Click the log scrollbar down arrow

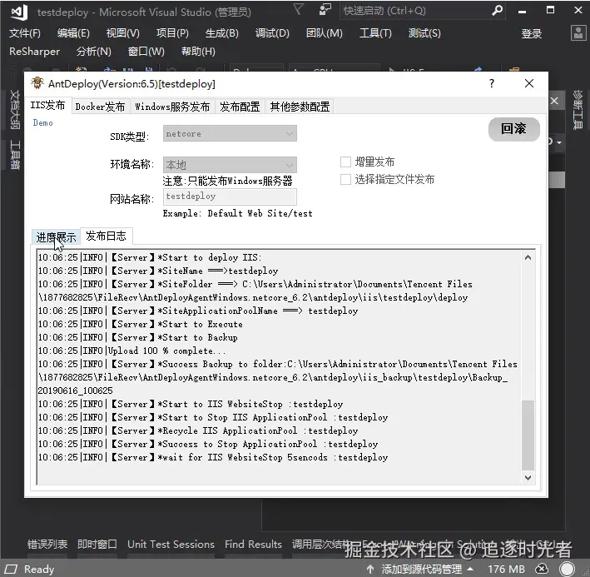coord(528,477)
